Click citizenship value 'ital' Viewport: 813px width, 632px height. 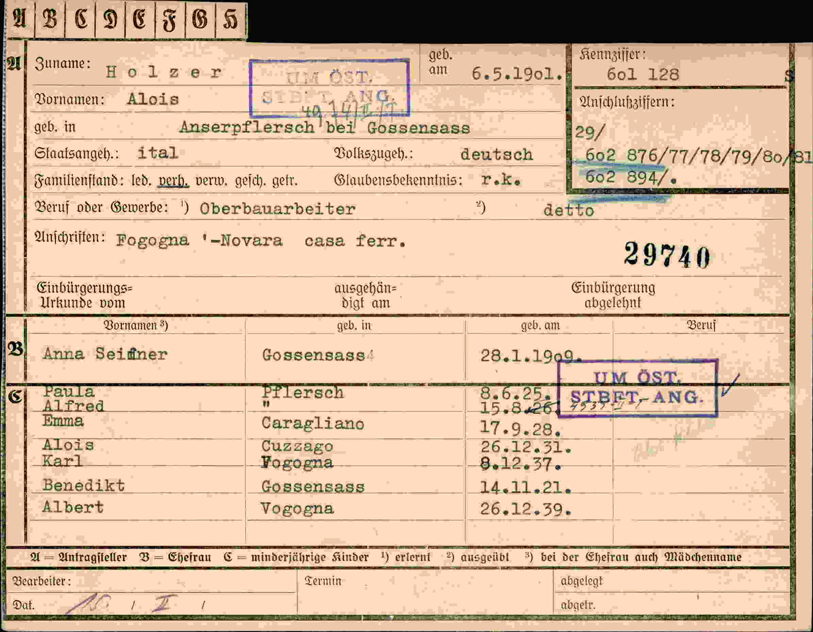coord(158,153)
